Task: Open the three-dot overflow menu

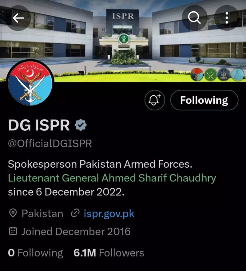Action: [x=227, y=18]
